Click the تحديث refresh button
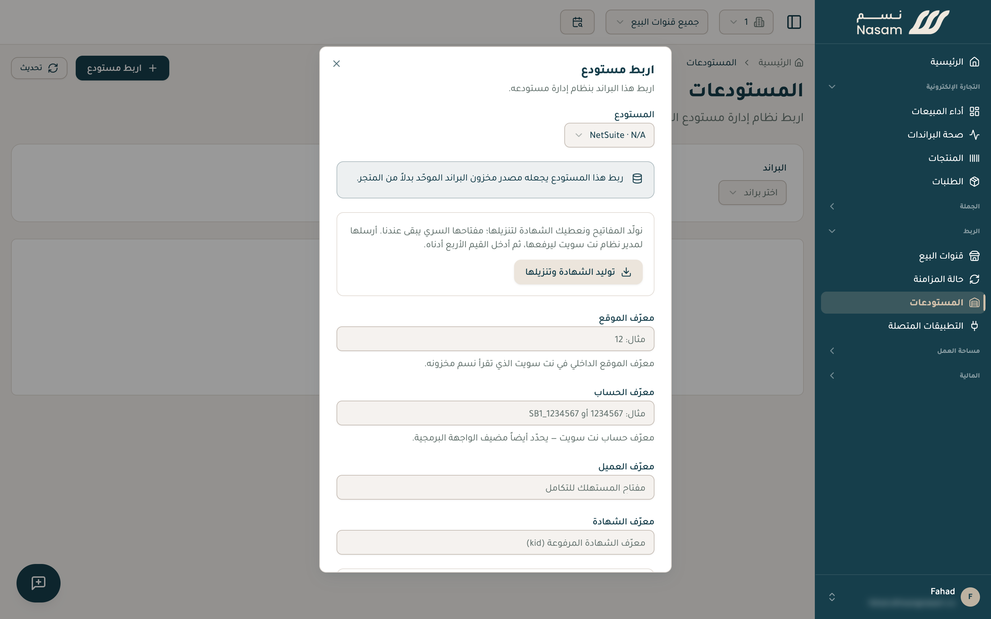Screen dimensions: 991x619 coord(39,68)
